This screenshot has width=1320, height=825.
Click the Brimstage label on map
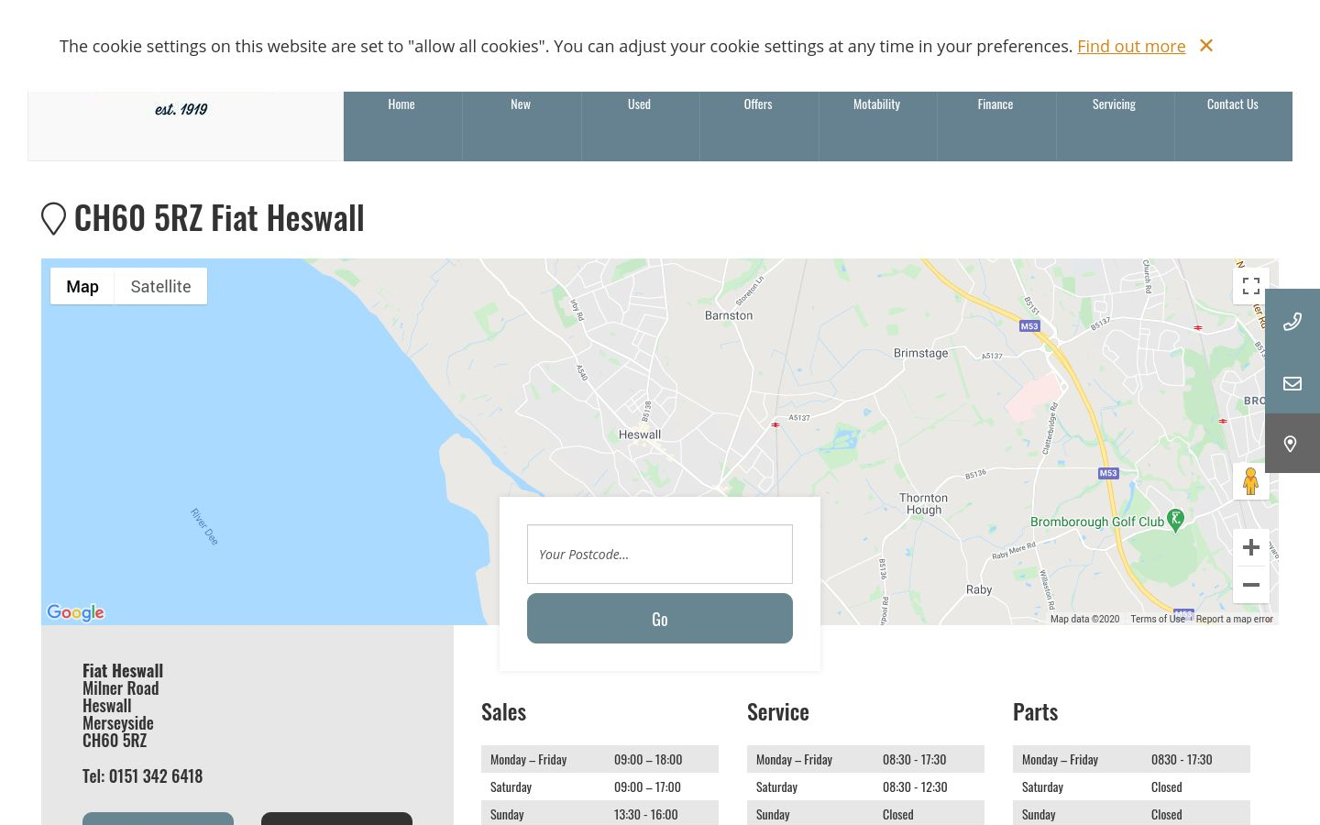921,353
